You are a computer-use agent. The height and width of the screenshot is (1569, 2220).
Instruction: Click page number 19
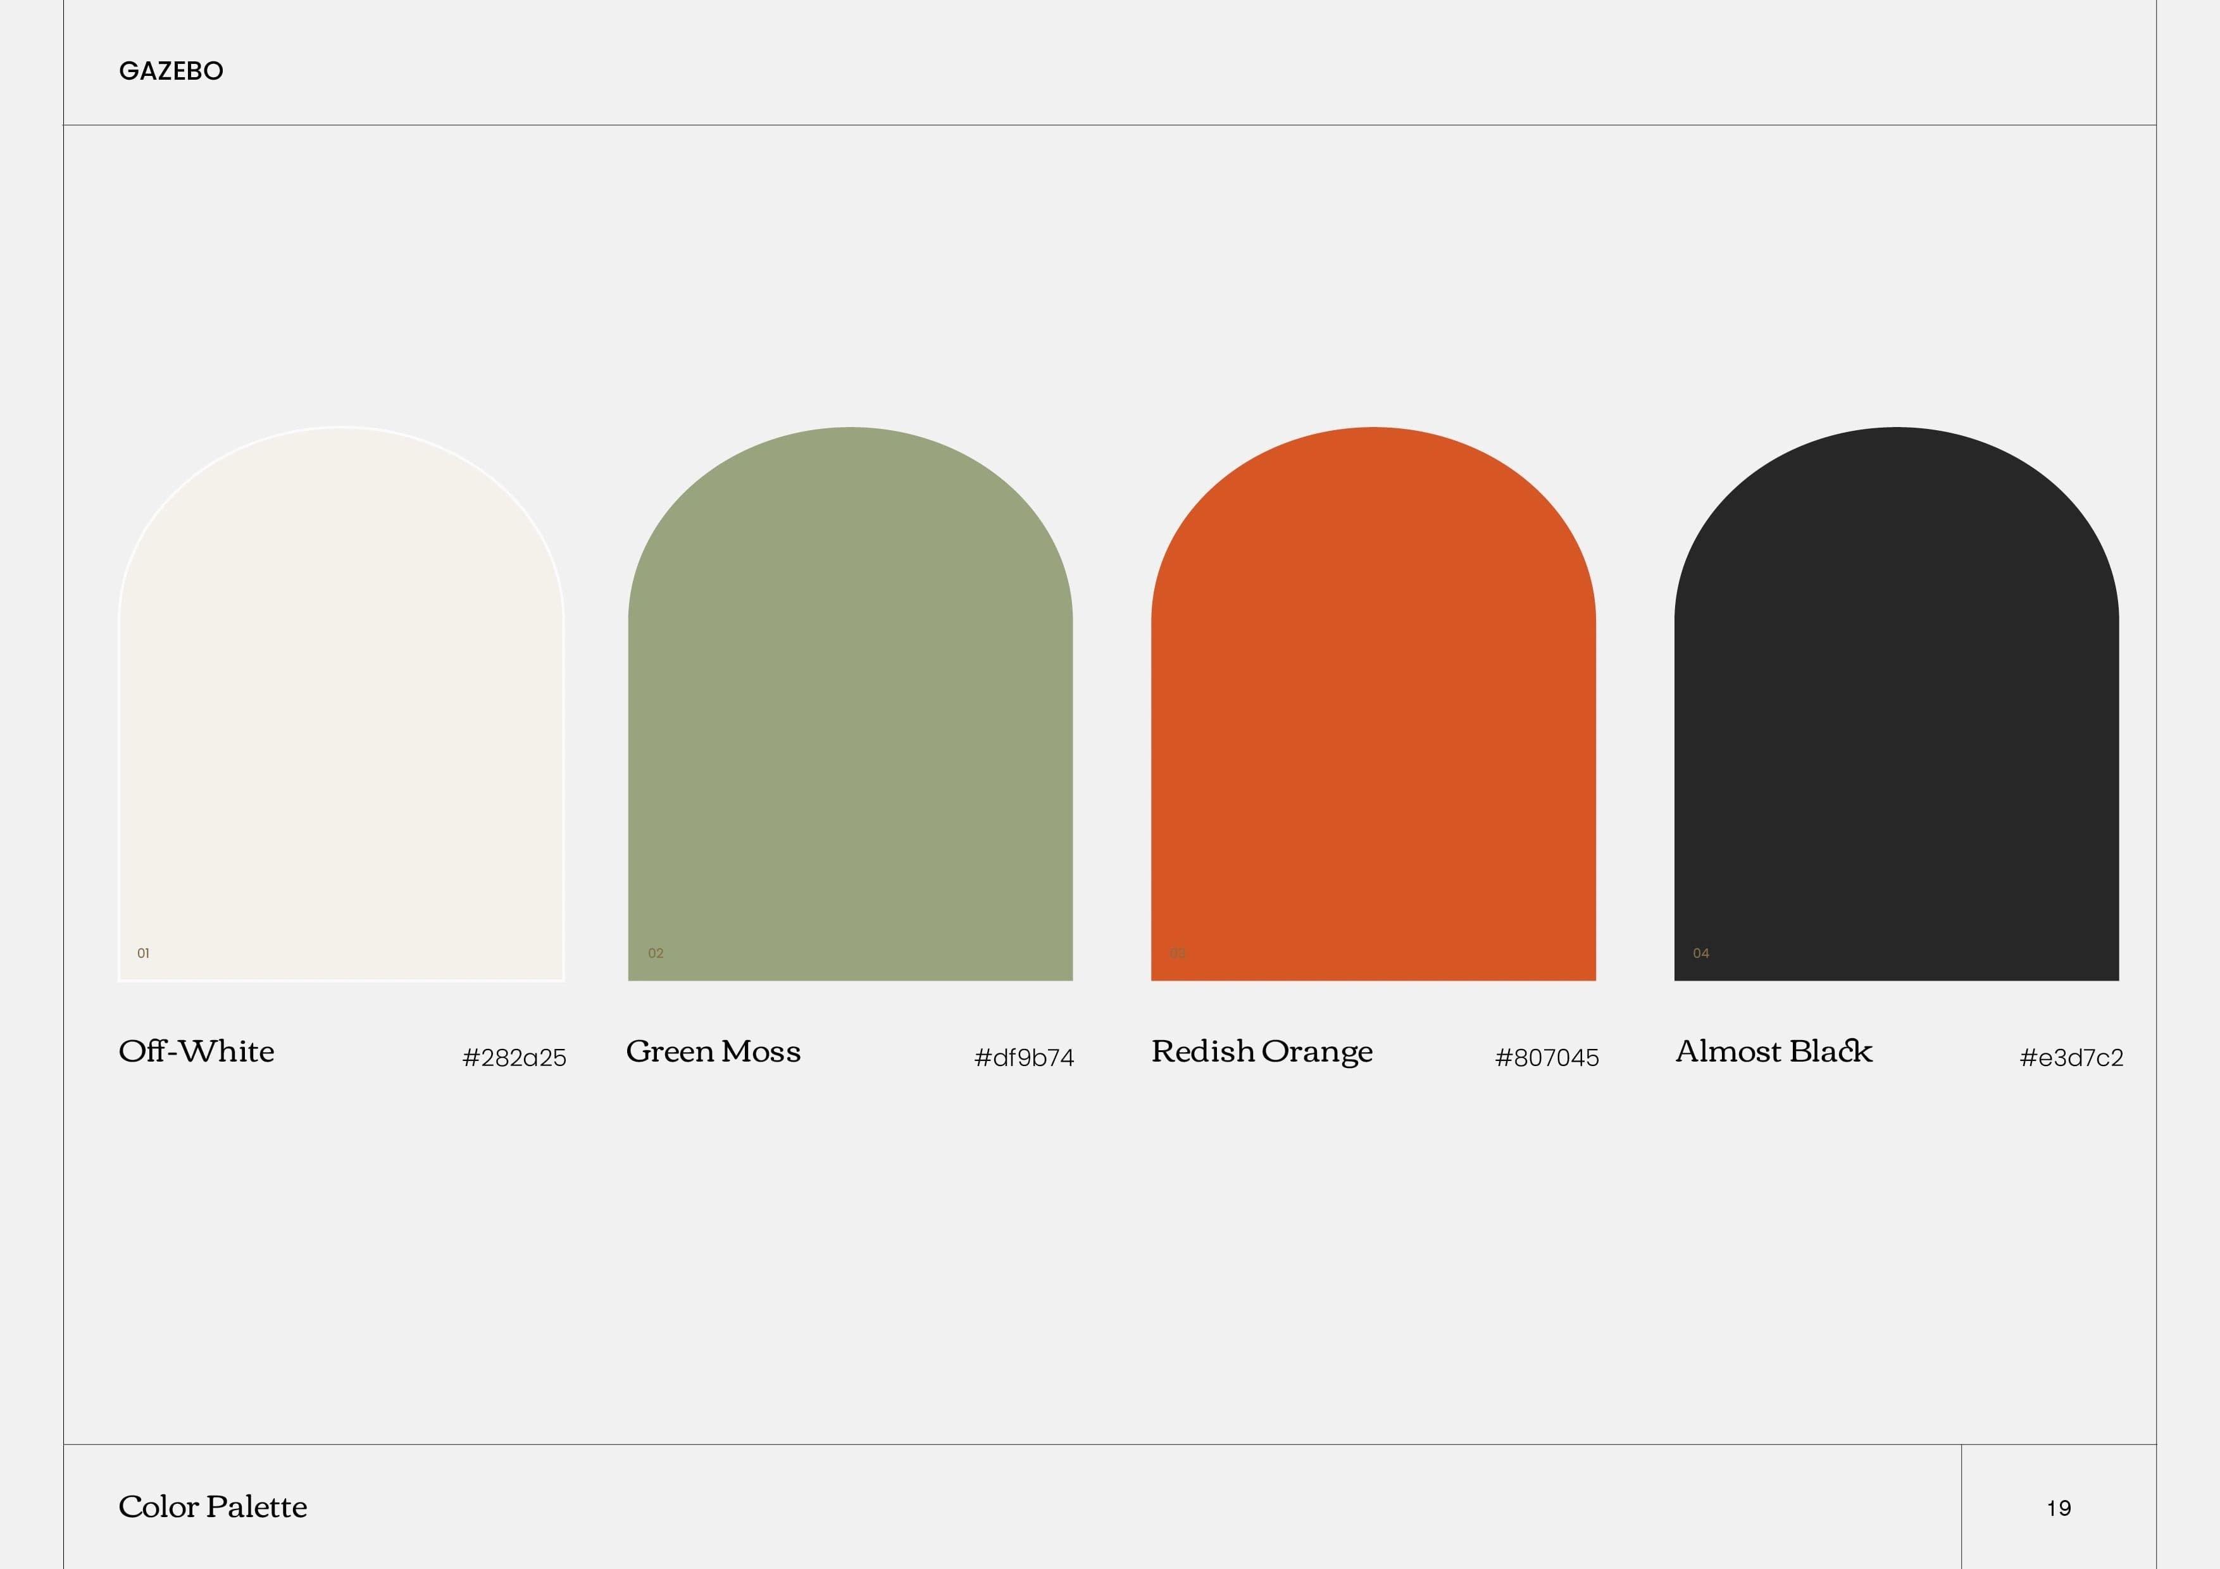click(2059, 1508)
